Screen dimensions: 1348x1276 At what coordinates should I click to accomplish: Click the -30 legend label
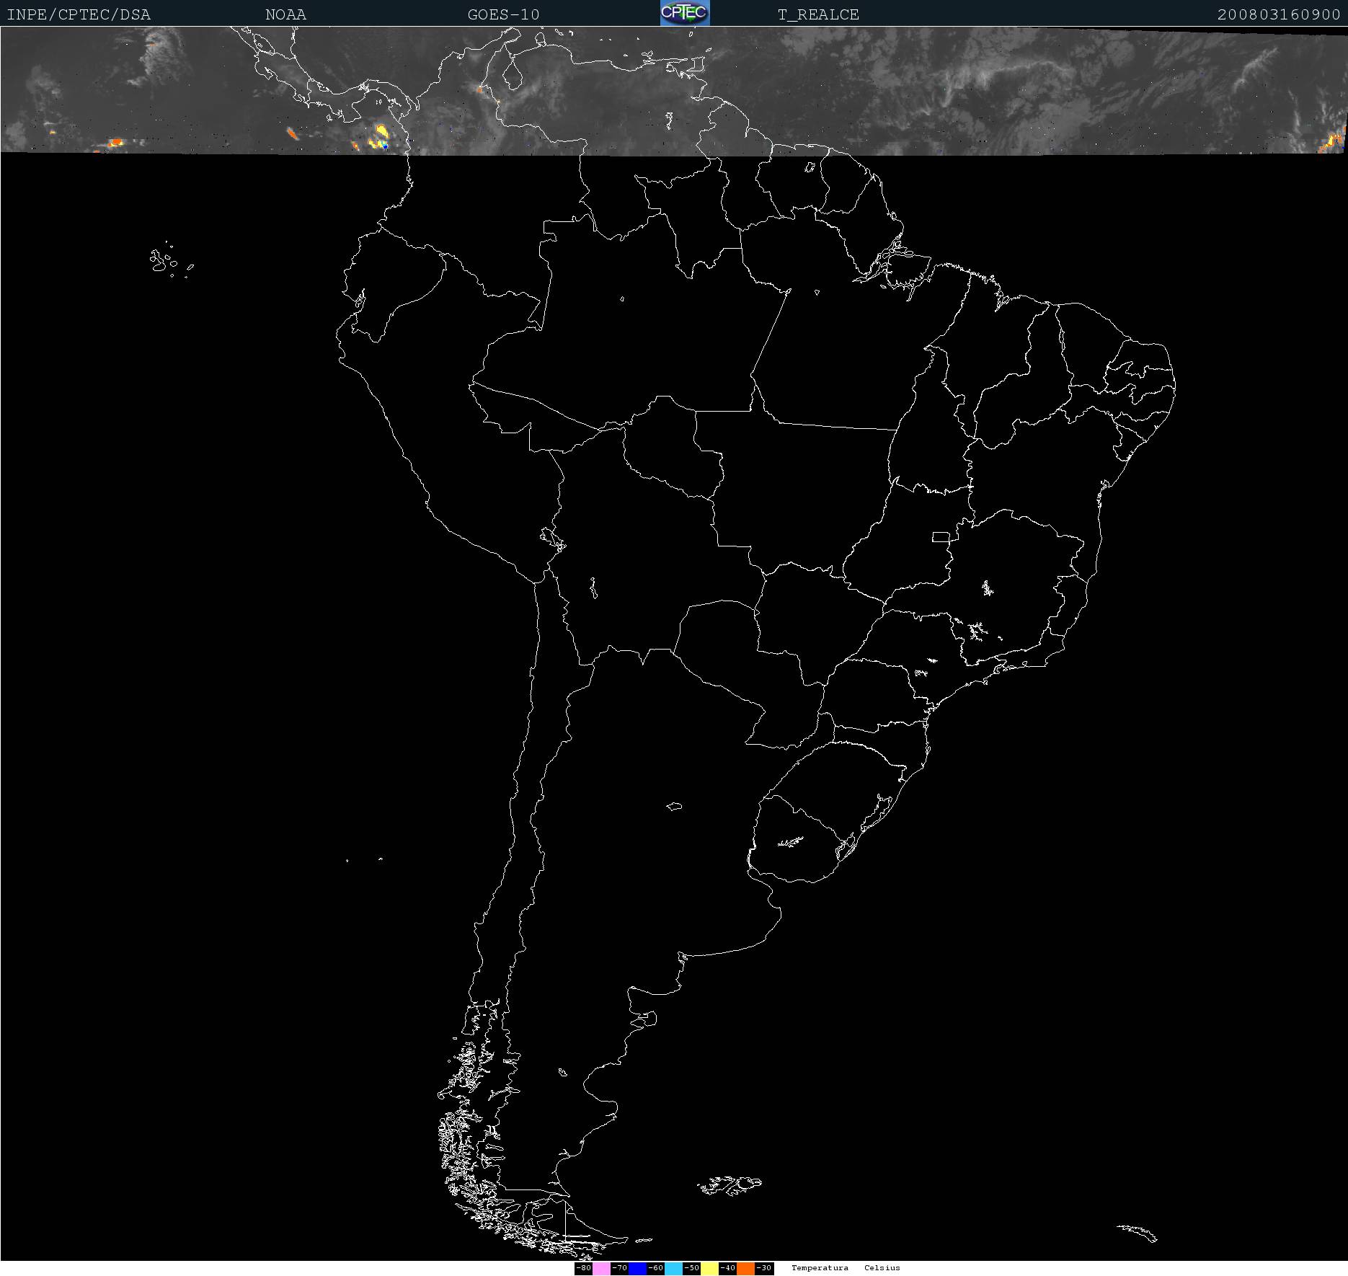pyautogui.click(x=764, y=1268)
